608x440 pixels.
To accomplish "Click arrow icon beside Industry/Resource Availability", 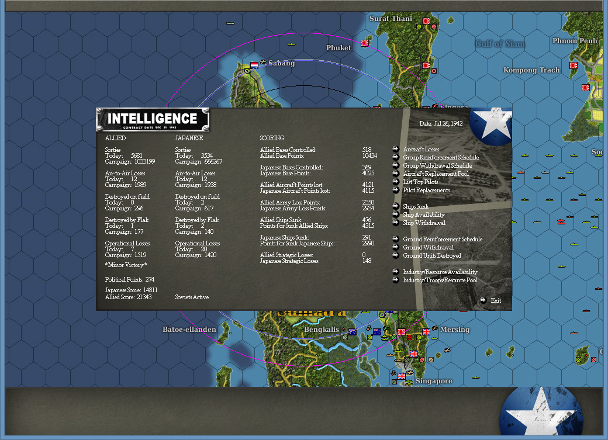I will [396, 272].
